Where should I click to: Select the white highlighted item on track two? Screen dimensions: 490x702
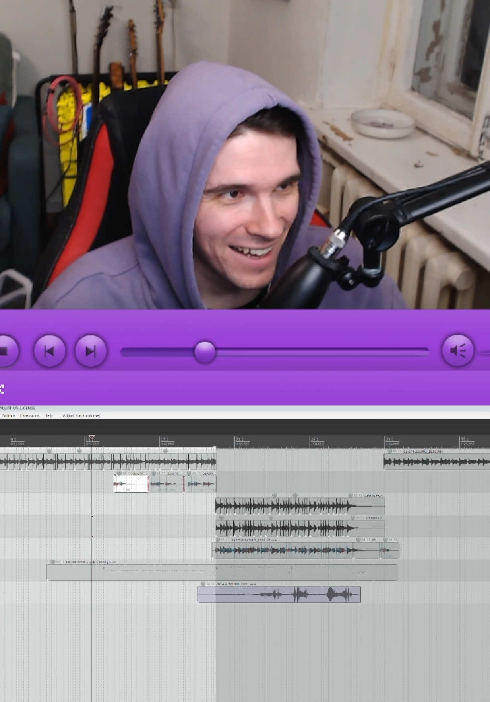[131, 484]
